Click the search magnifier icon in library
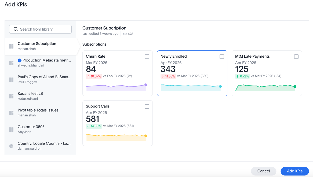 pyautogui.click(x=16, y=29)
